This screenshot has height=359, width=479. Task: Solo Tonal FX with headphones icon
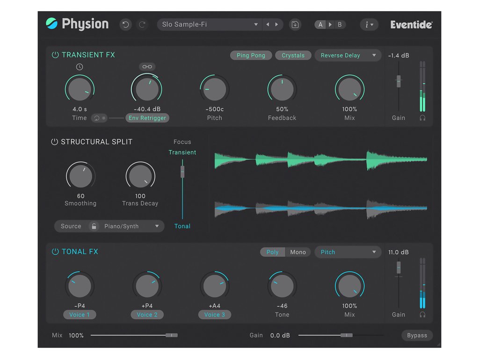pos(422,315)
